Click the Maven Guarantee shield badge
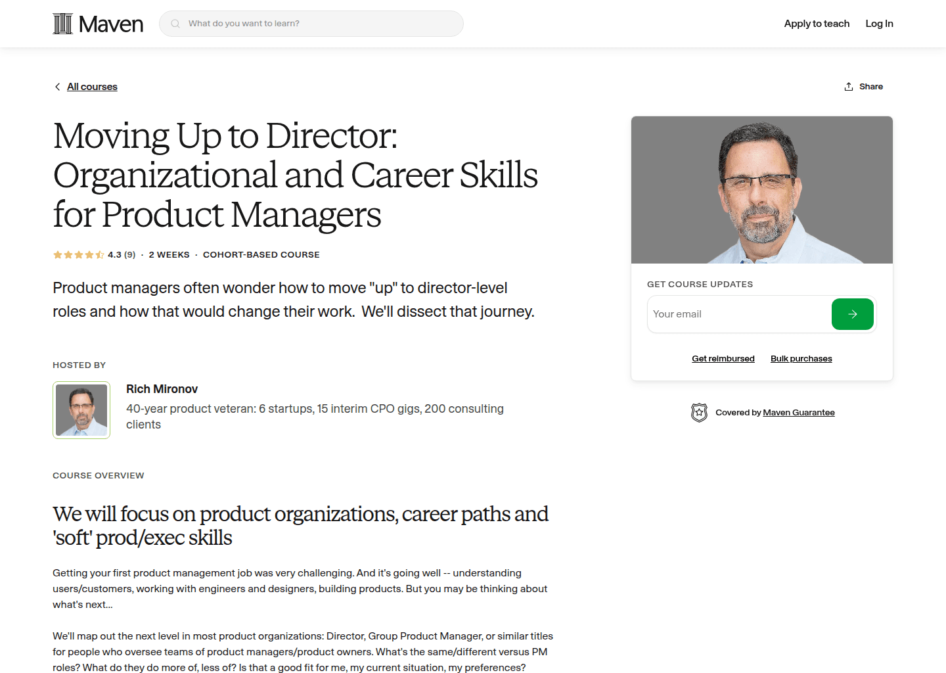This screenshot has width=946, height=673. point(699,412)
